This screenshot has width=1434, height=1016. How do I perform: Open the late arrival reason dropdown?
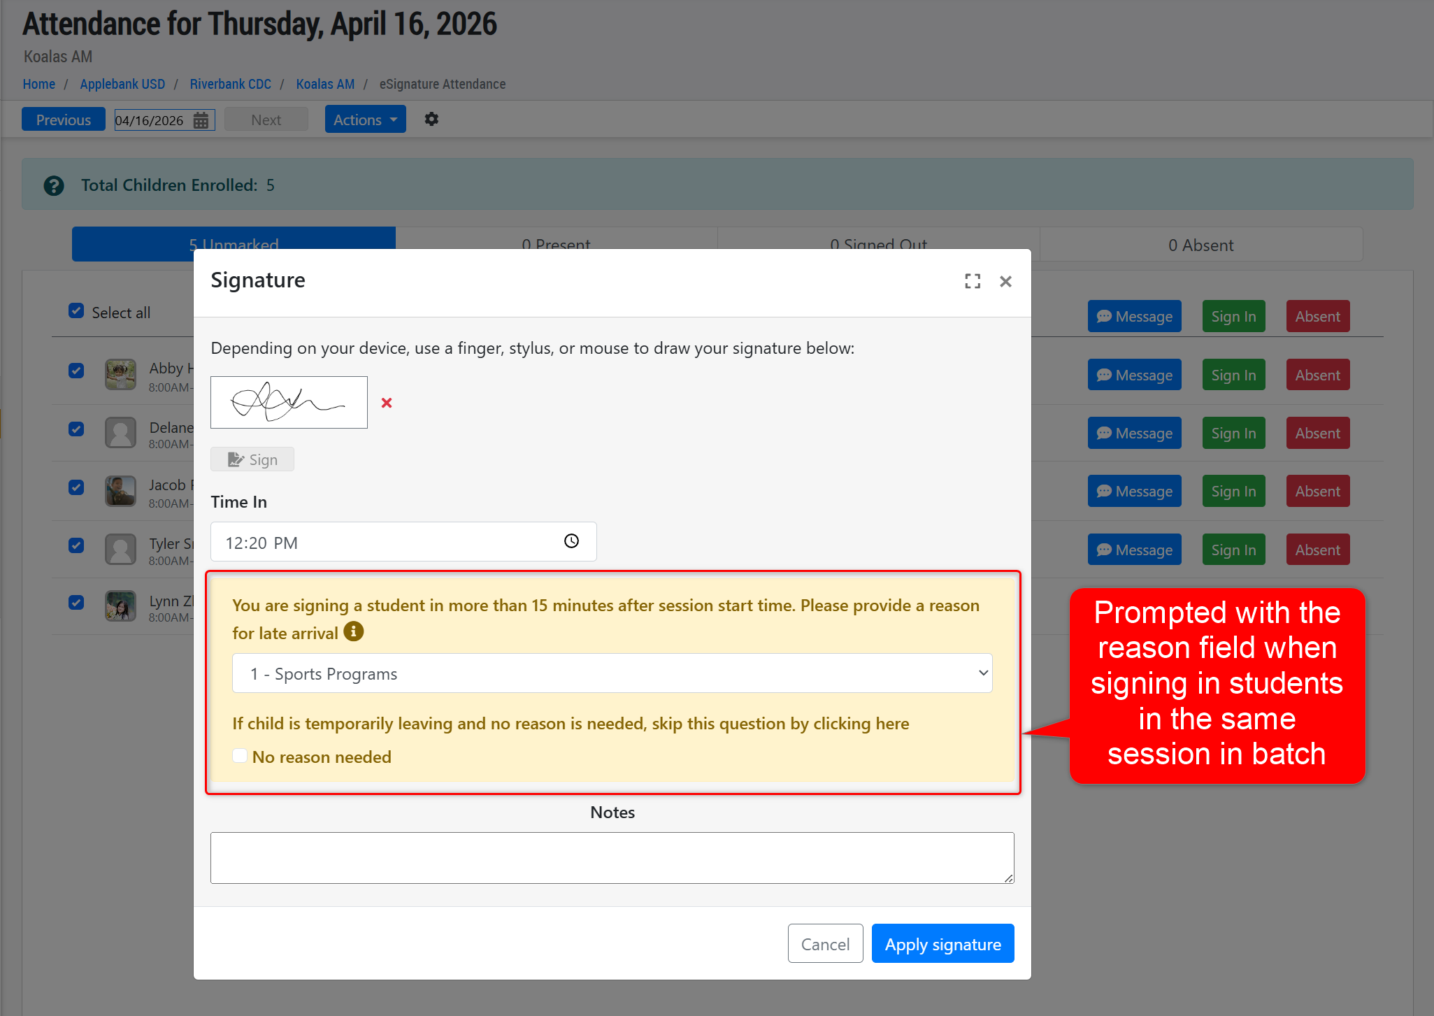coord(612,673)
